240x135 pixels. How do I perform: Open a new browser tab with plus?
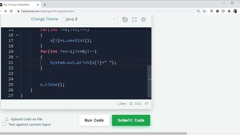click(x=45, y=5)
